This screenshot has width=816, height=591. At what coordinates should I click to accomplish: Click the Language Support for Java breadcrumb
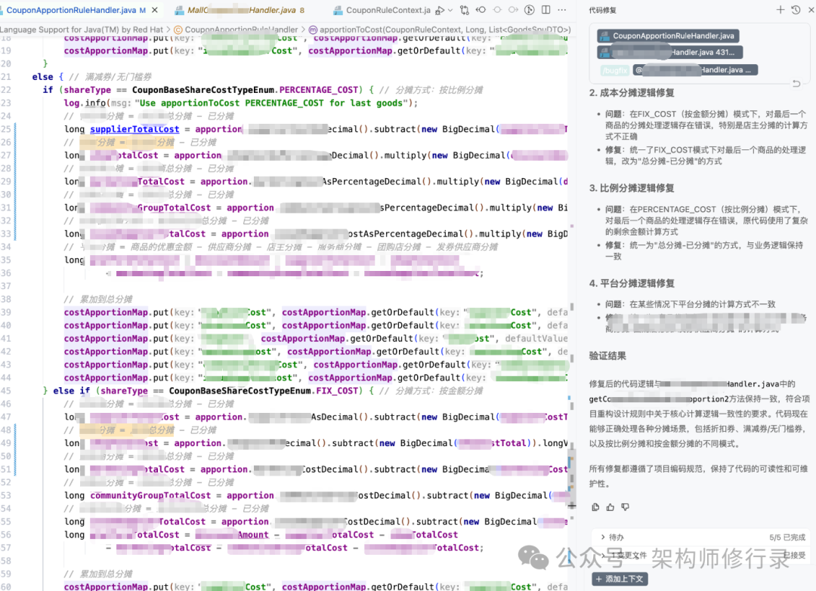click(82, 29)
